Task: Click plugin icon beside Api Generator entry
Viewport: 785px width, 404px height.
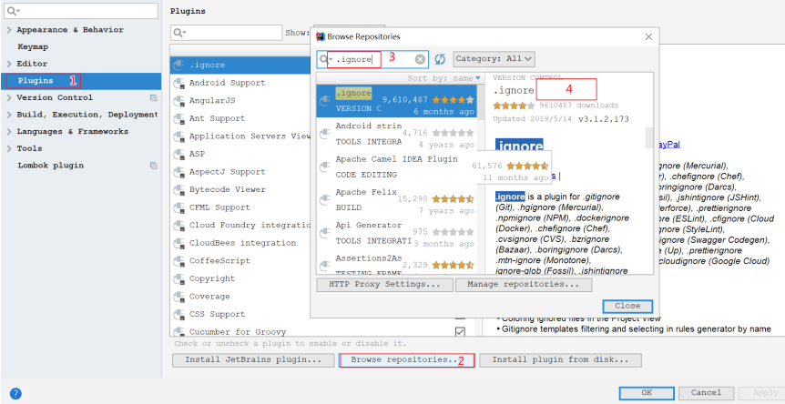Action: coord(325,233)
